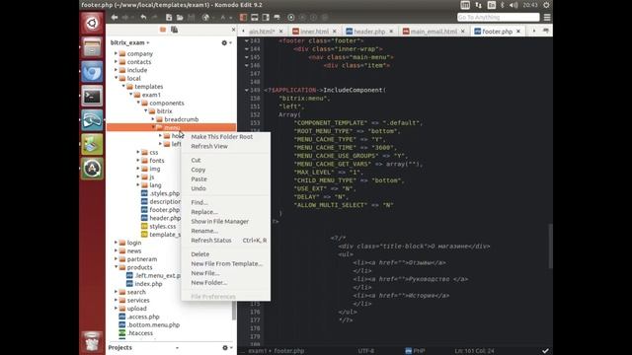The height and width of the screenshot is (355, 632).
Task: Open the bitrix_exam root dropdown
Action: (x=129, y=42)
